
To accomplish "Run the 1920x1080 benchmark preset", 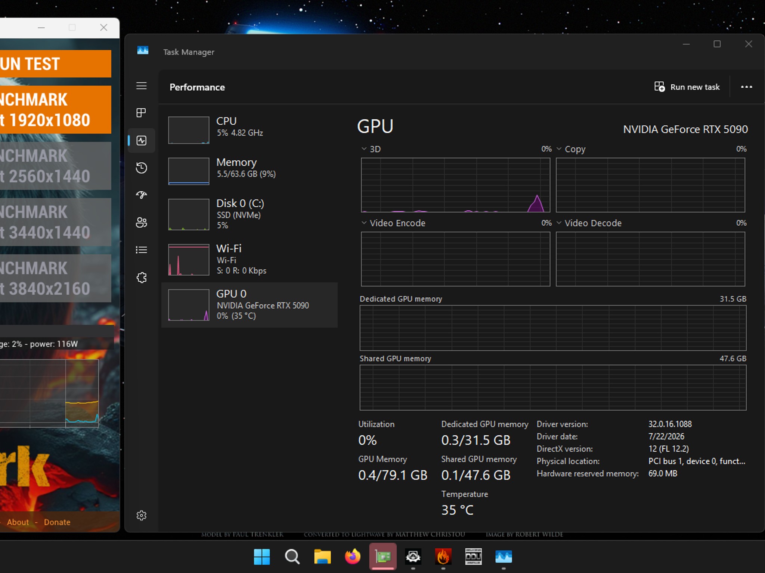I will (x=56, y=110).
